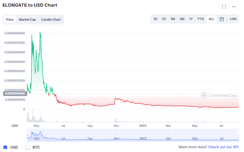
Task: Grab the right range navigator handle
Action: pos(238,135)
